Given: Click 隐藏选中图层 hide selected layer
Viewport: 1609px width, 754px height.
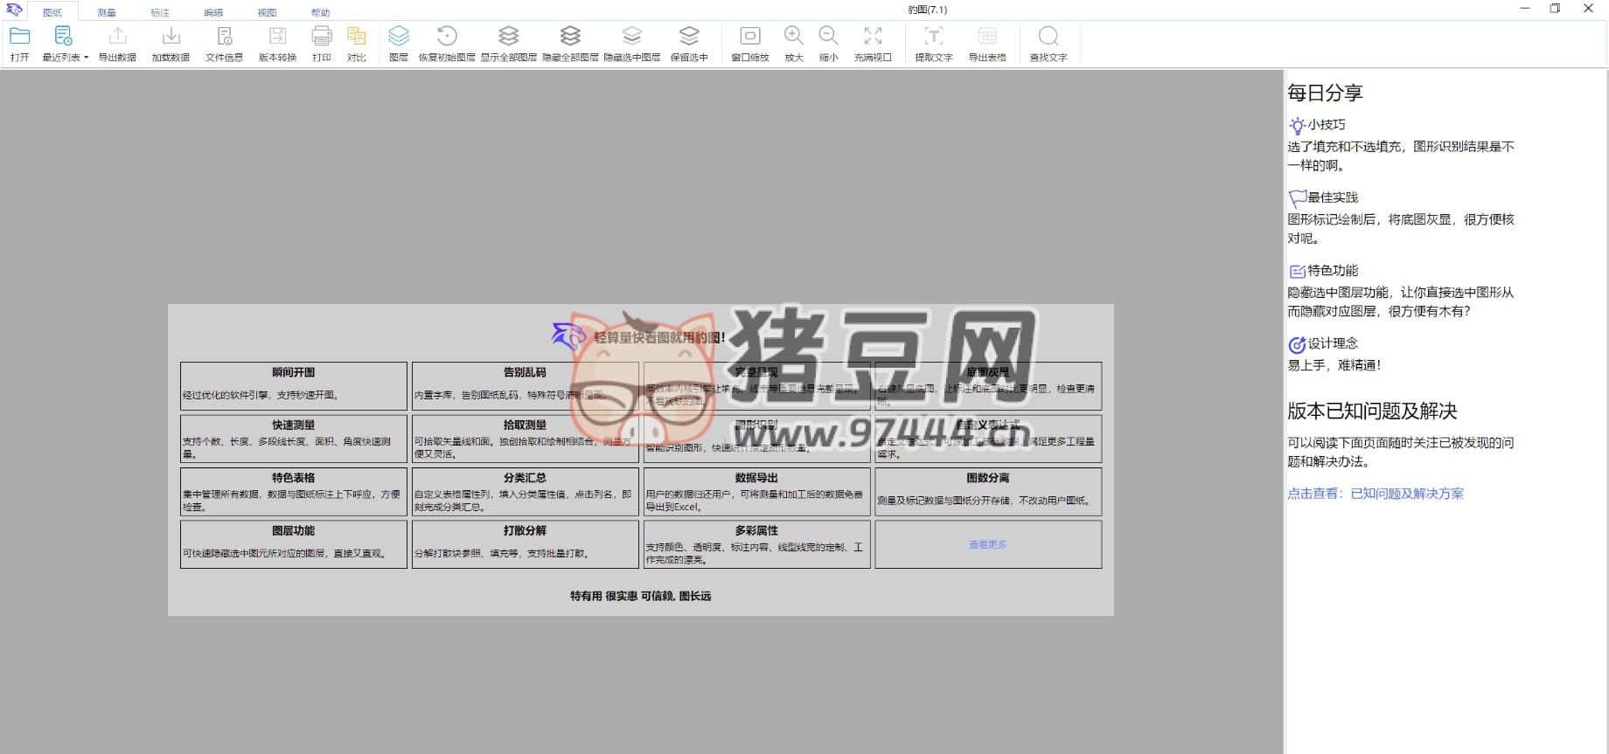Looking at the screenshot, I should point(631,37).
